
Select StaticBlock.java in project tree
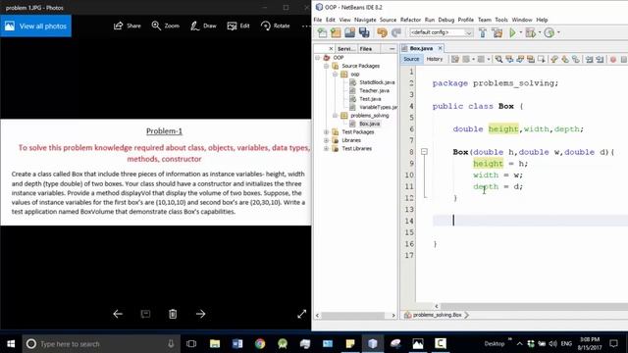pos(377,82)
